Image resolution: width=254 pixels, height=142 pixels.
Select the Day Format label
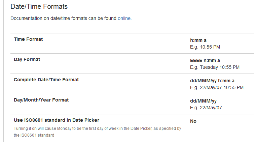coord(27,59)
